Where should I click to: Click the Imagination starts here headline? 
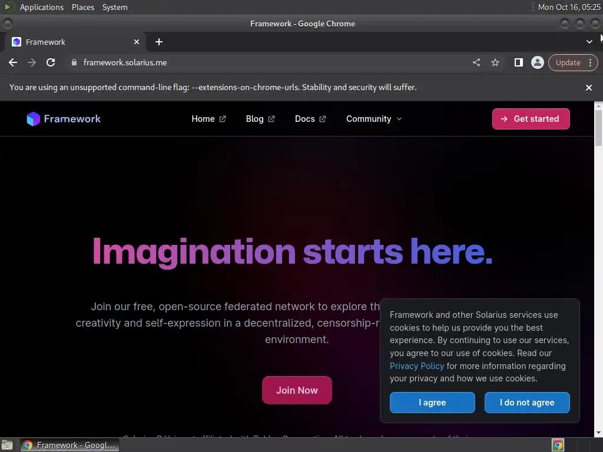click(x=293, y=252)
